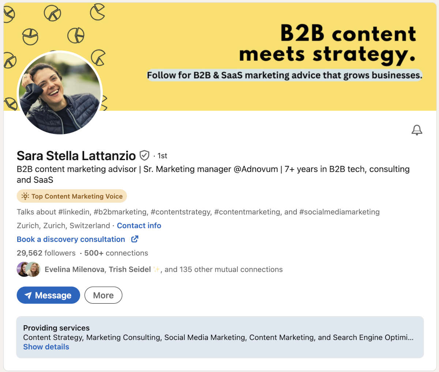Click the external link icon beside discovery consultation

(135, 239)
